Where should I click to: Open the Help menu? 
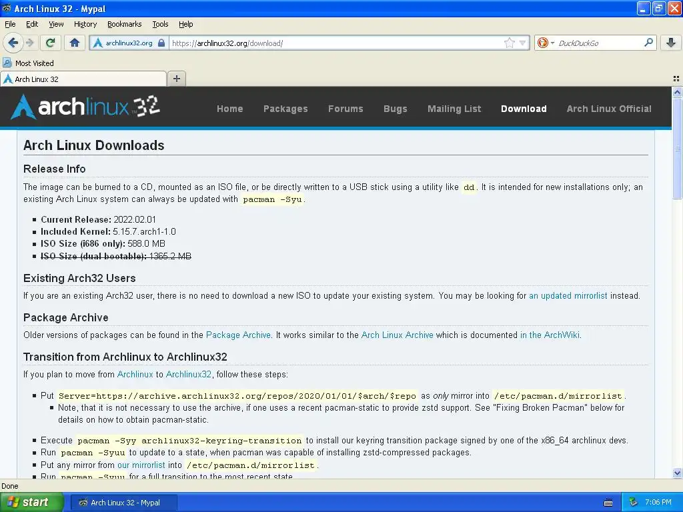(185, 24)
